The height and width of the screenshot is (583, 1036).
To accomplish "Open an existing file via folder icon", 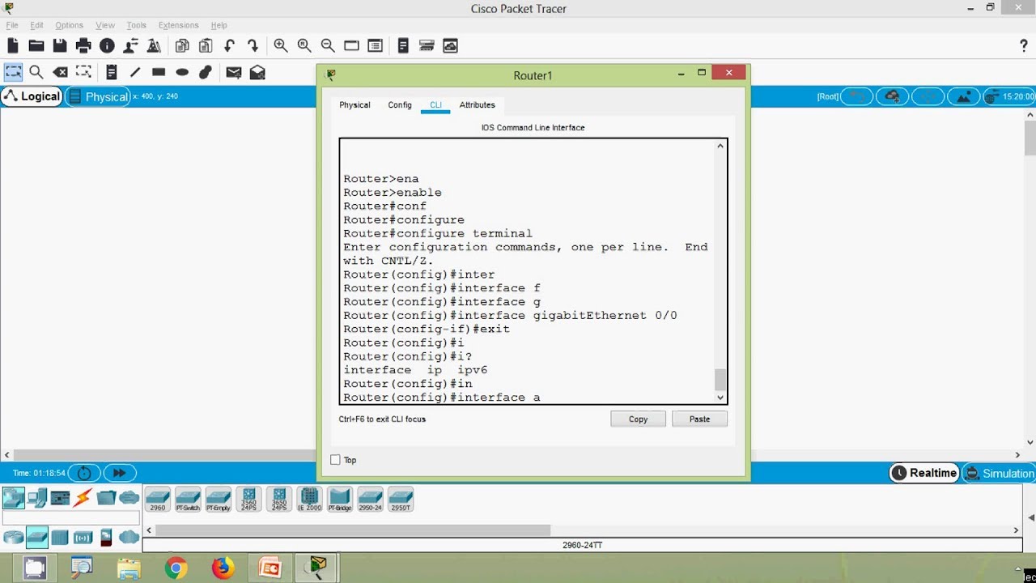I will coord(36,46).
